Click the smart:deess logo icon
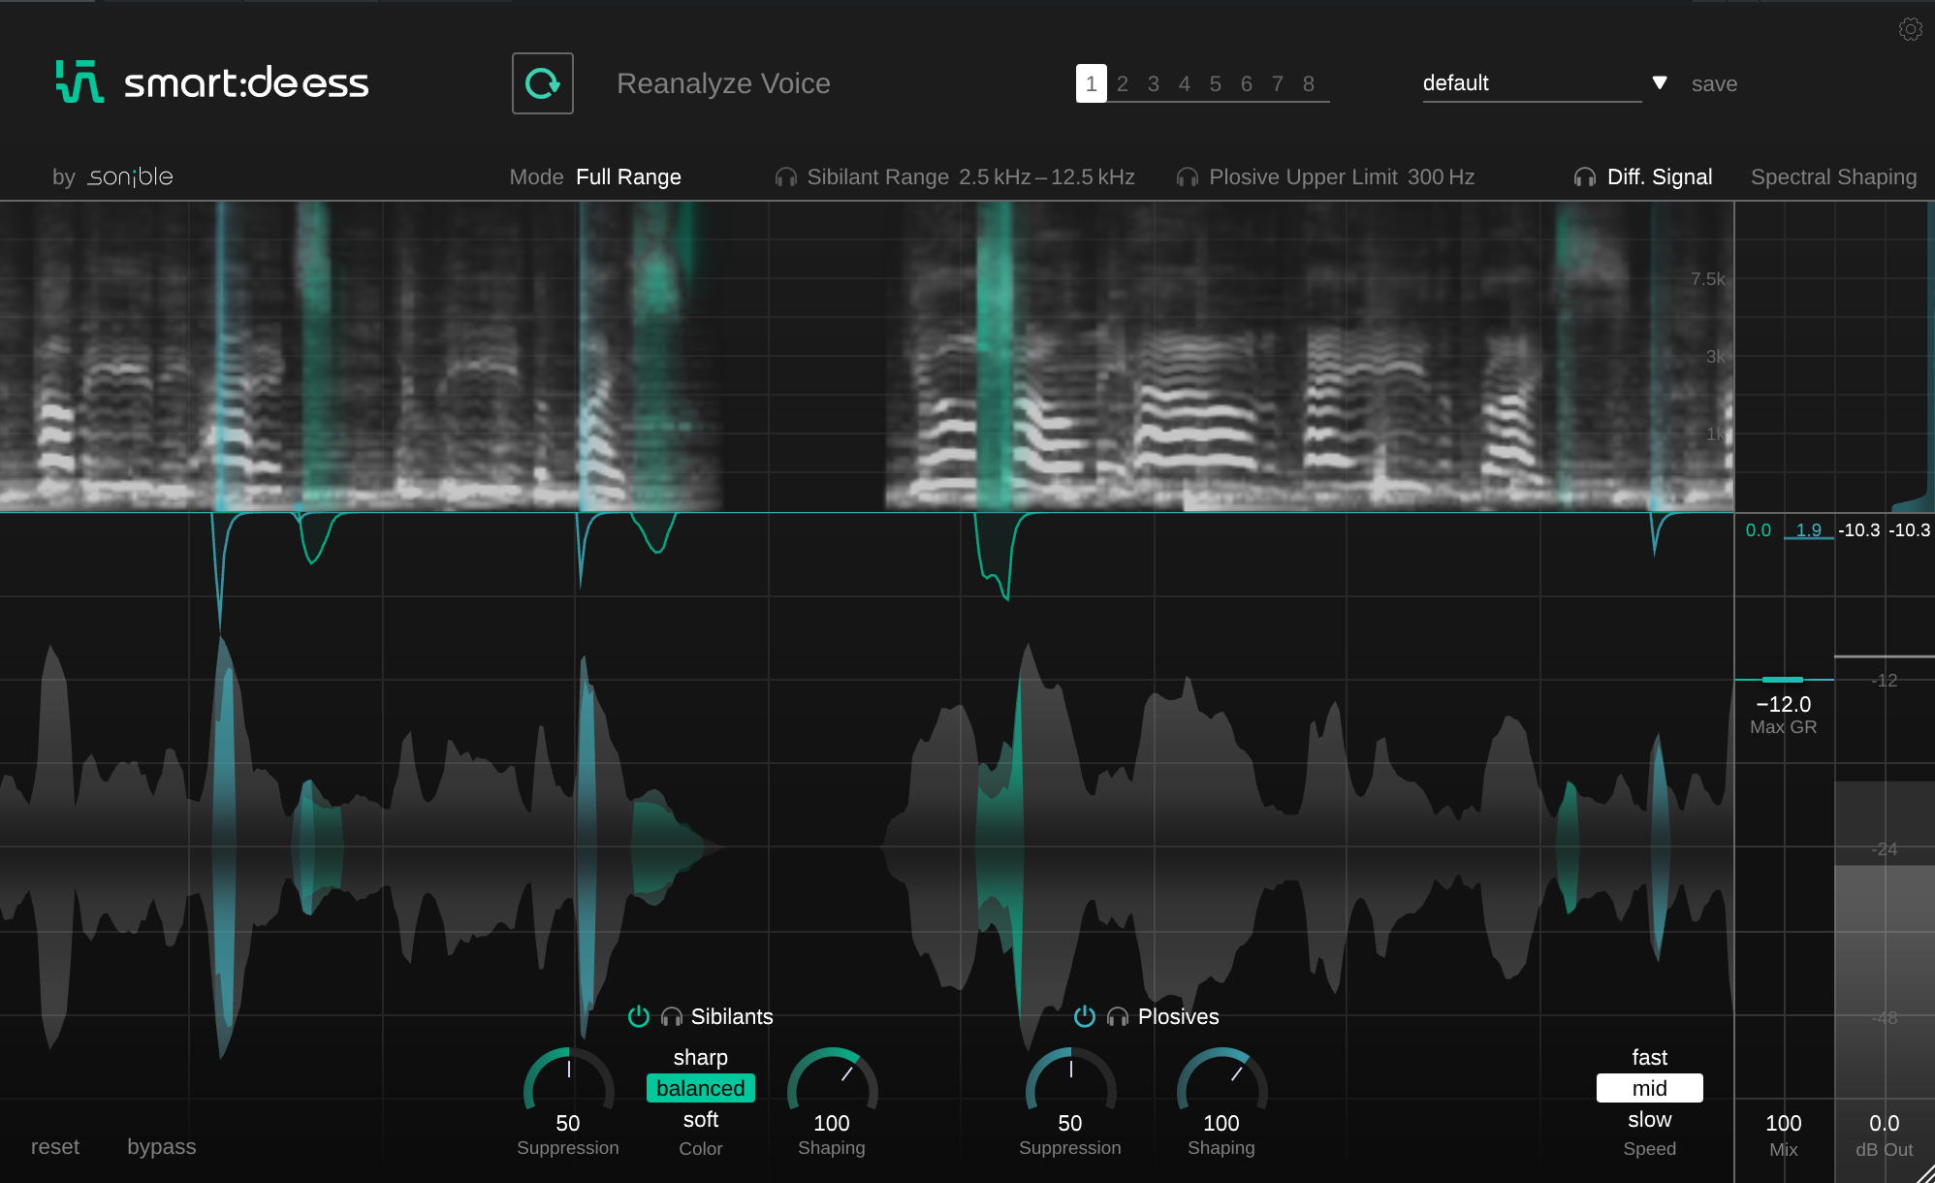Image resolution: width=1935 pixels, height=1183 pixels. pos(79,82)
